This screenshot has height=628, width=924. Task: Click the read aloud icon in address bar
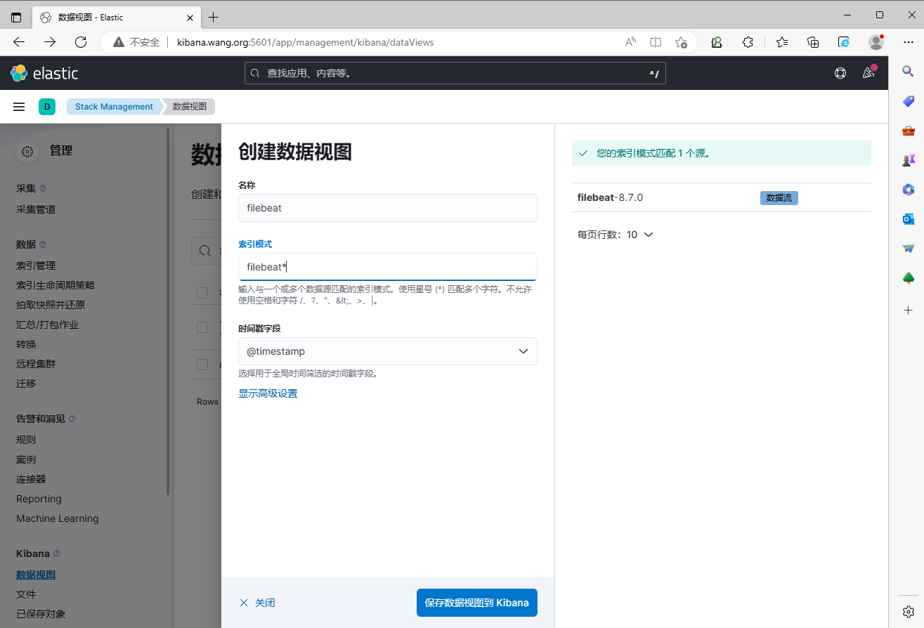coord(630,42)
